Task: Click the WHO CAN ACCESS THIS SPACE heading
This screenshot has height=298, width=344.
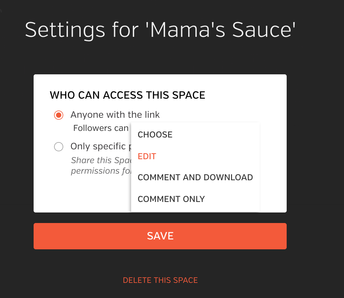Action: (128, 95)
